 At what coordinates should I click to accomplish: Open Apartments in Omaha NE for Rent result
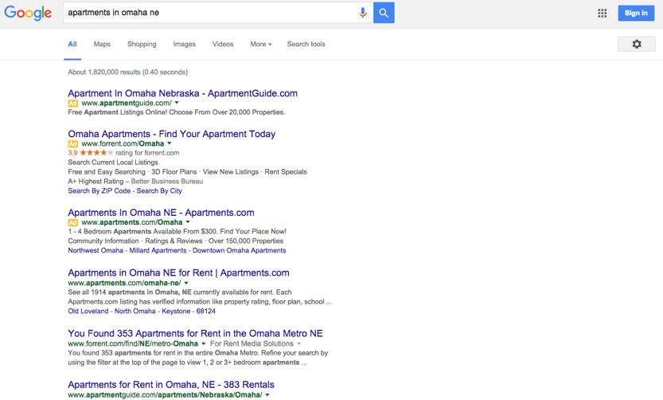tap(178, 273)
